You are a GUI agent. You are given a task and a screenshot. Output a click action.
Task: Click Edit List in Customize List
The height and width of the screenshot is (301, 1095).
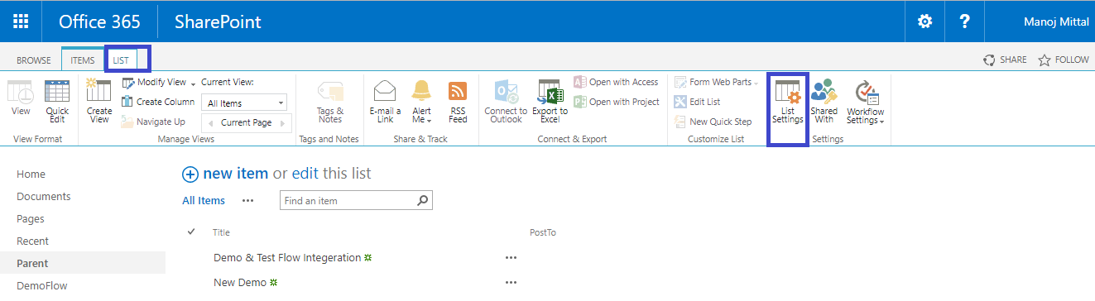click(697, 102)
